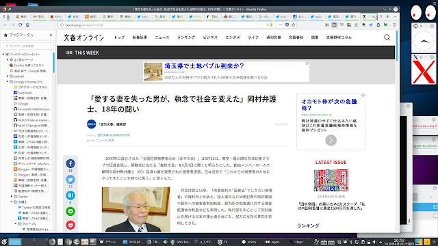
Task: Expand the よく見るページ folder
Action: point(8,59)
